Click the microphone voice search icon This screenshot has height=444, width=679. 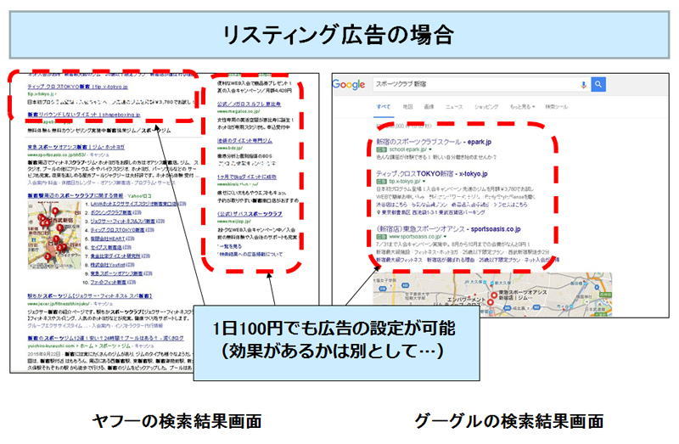pyautogui.click(x=583, y=84)
